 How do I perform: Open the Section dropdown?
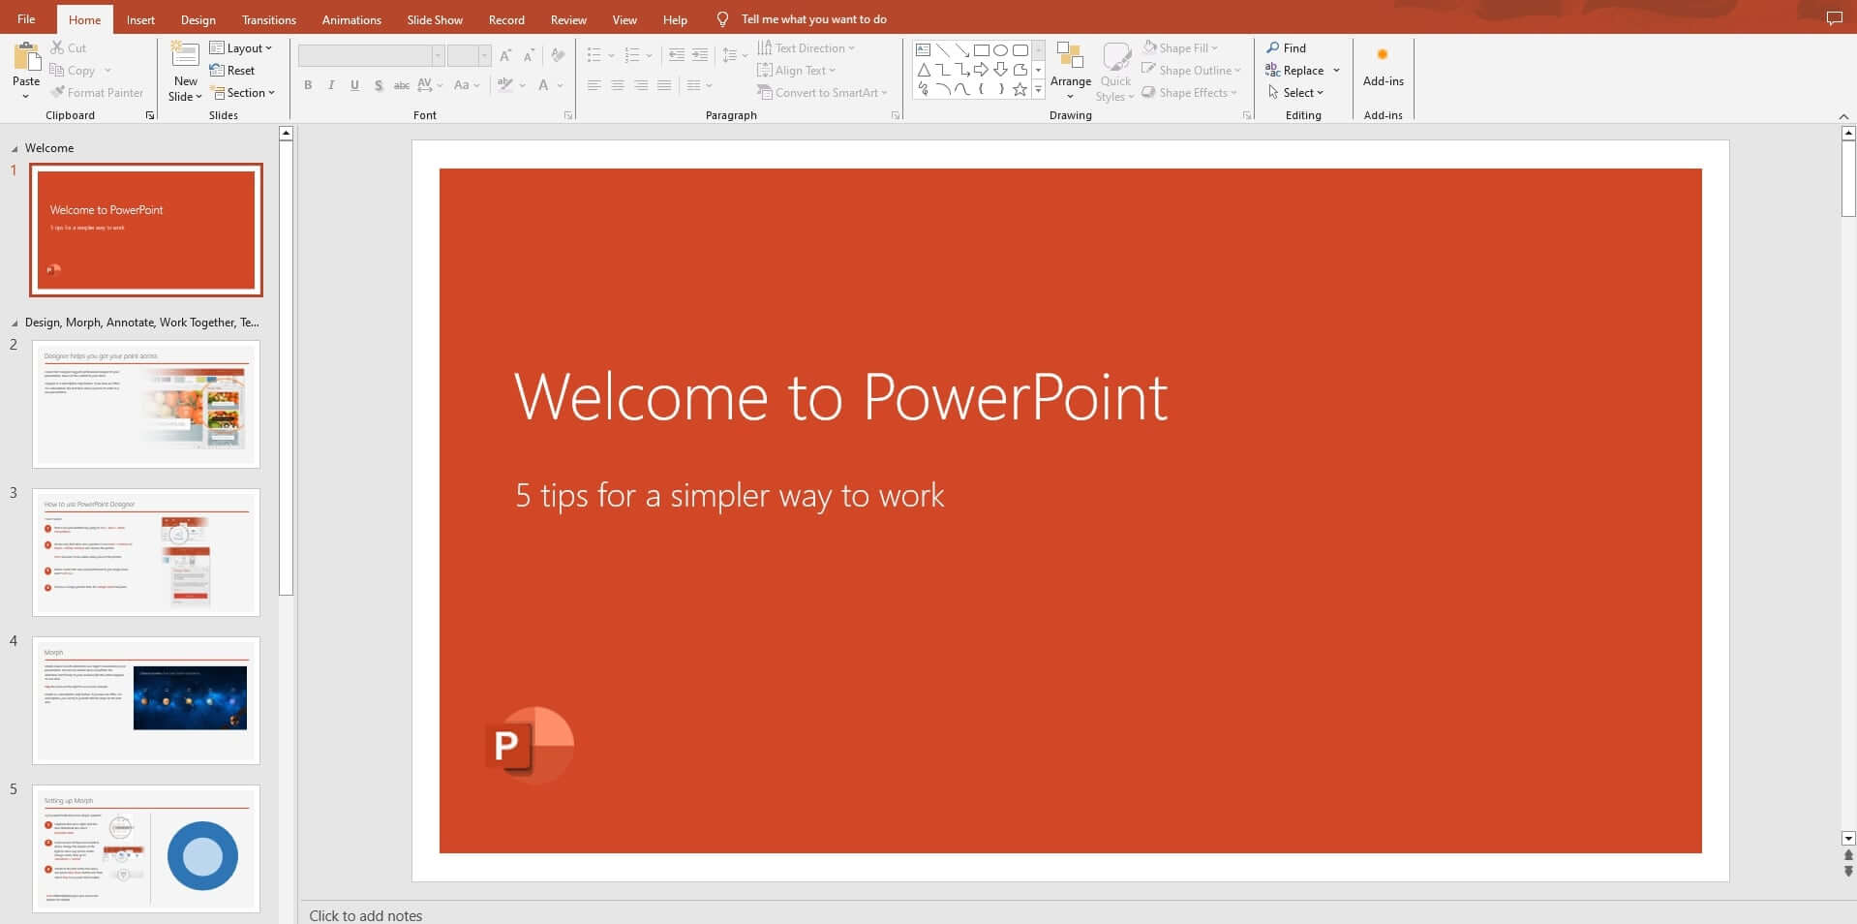pyautogui.click(x=242, y=92)
